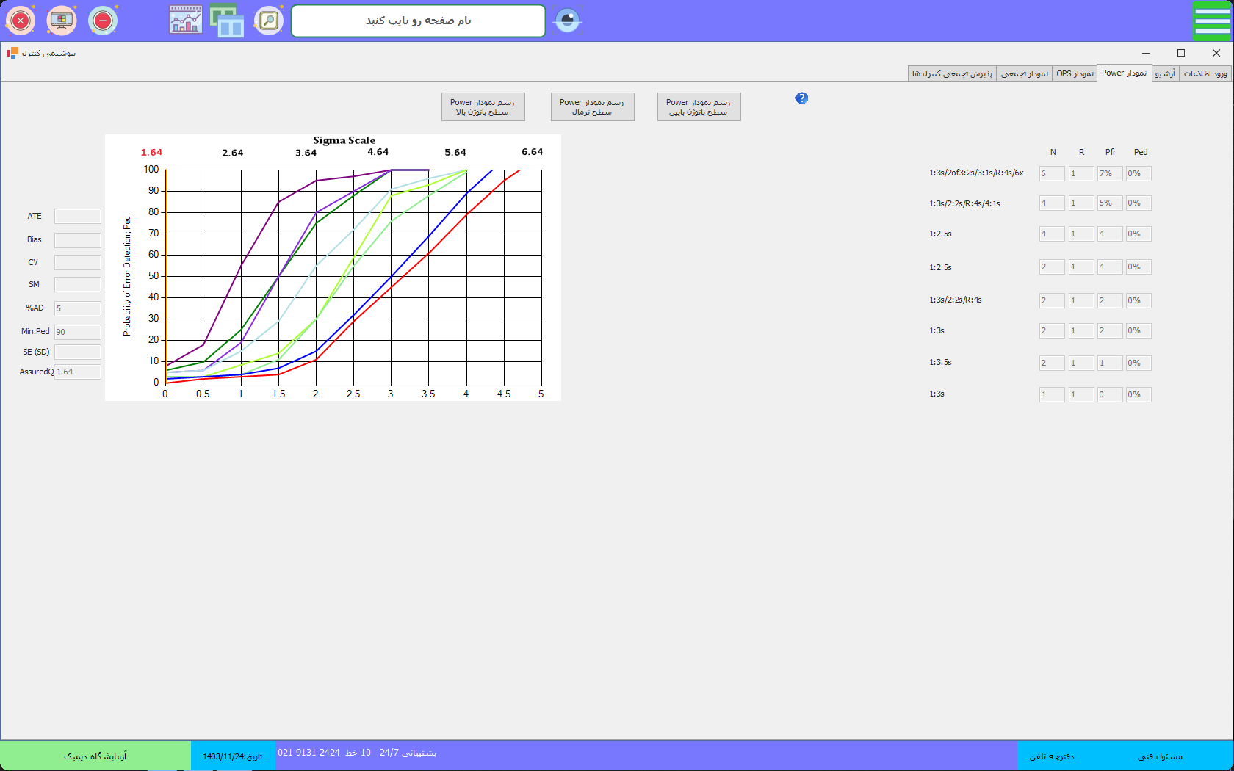The height and width of the screenshot is (771, 1234).
Task: Open the green hamburger menu
Action: point(1212,21)
